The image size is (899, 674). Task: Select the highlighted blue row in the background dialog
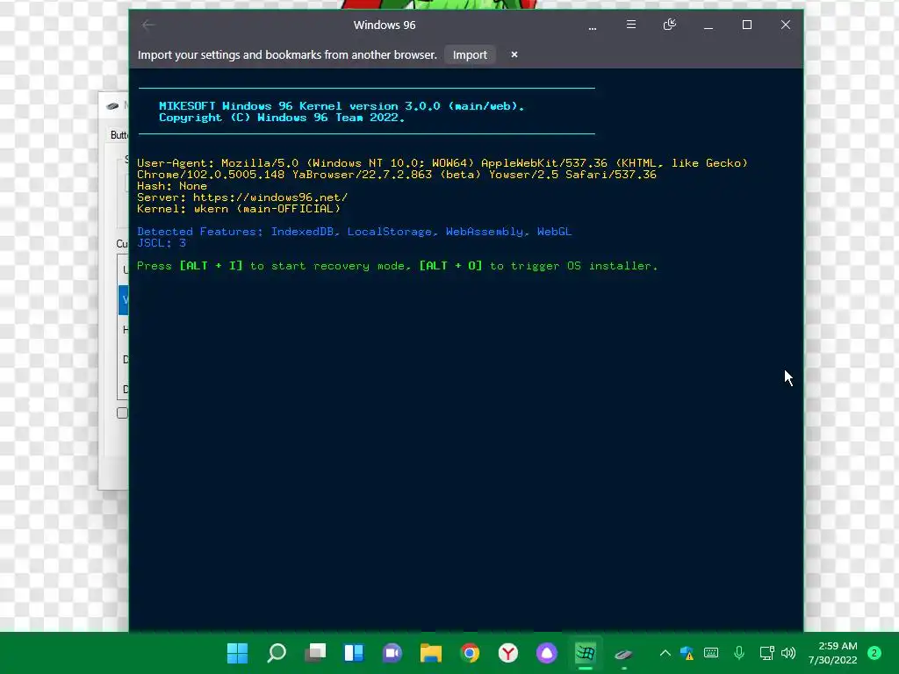(123, 300)
